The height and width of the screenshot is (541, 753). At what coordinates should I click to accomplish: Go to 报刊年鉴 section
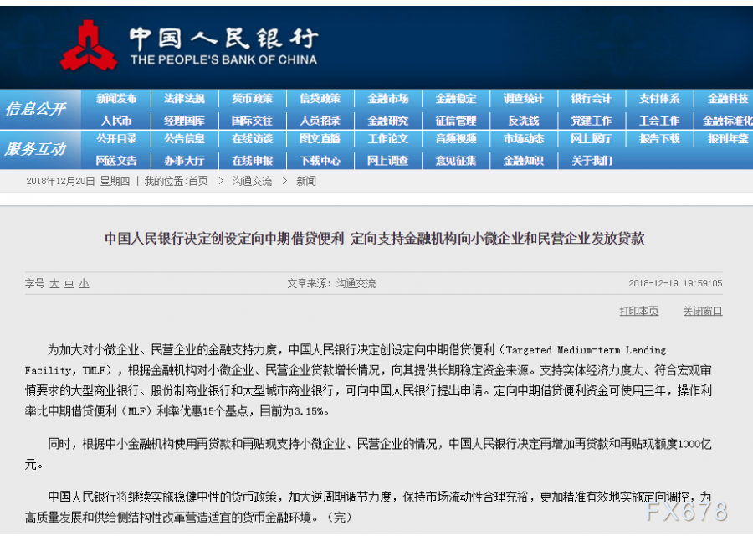[x=728, y=139]
